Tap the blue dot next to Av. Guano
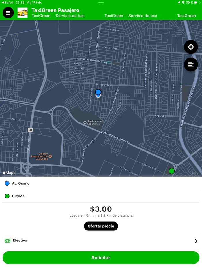 (6, 183)
